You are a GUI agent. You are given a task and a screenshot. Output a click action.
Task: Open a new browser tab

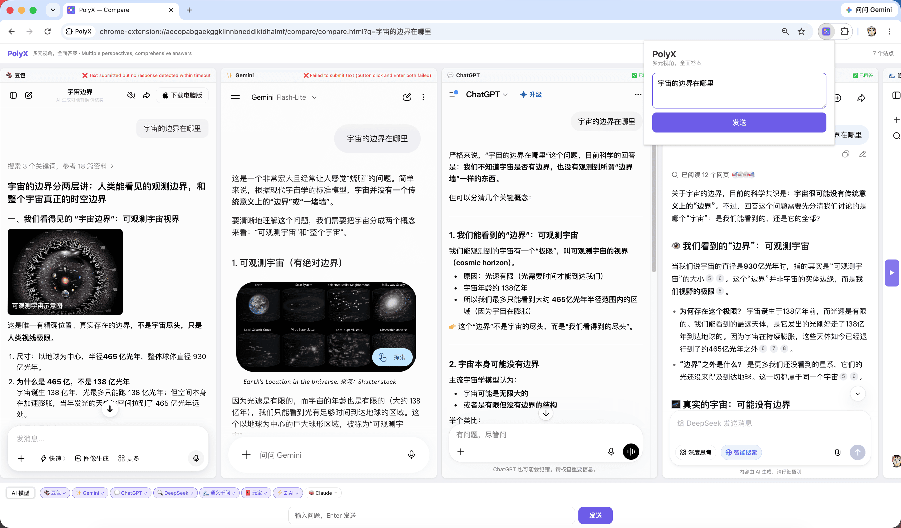pos(189,10)
